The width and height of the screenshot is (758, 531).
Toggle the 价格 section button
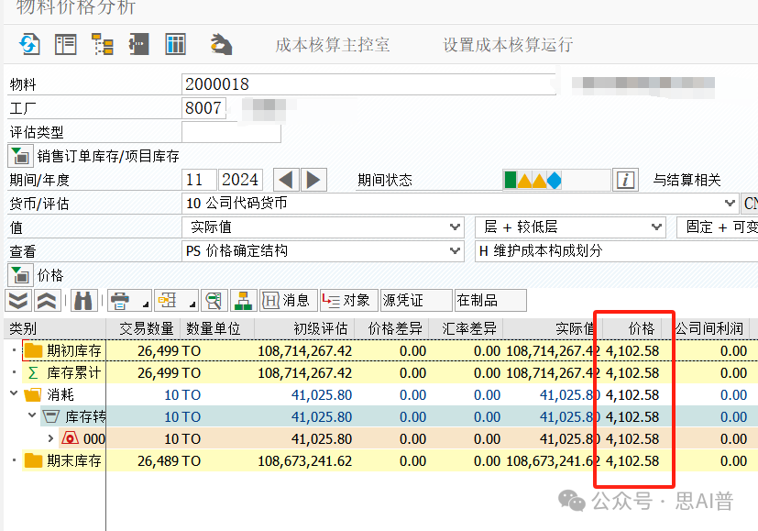point(19,274)
